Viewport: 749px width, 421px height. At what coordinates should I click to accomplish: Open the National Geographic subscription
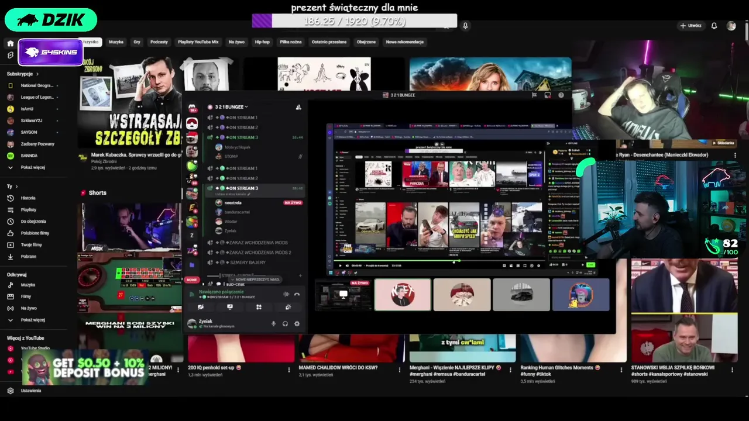pyautogui.click(x=33, y=85)
